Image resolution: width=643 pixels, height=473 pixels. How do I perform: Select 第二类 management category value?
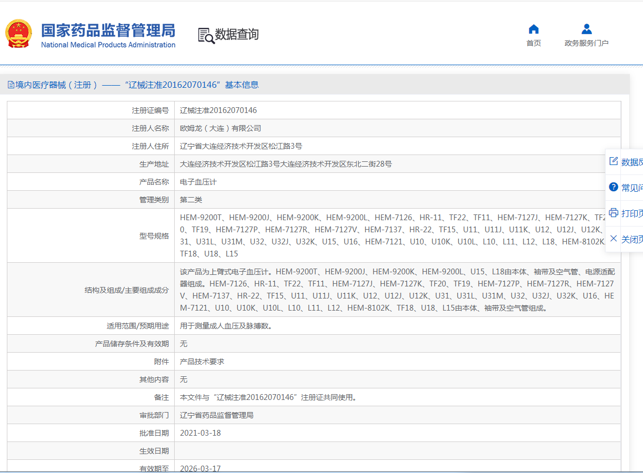(x=191, y=200)
